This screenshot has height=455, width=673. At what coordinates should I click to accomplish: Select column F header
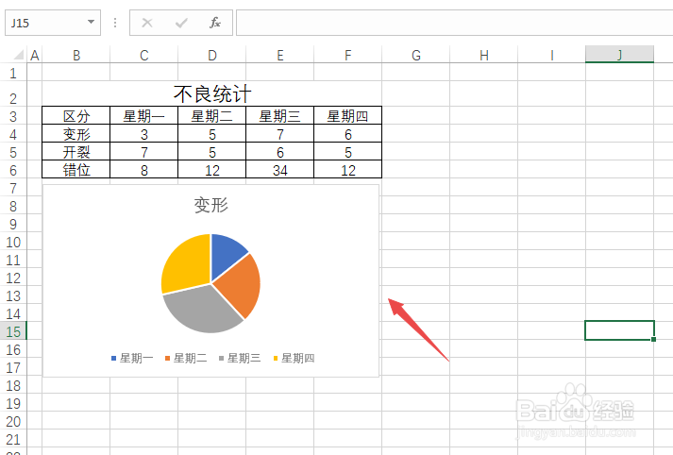click(x=347, y=55)
